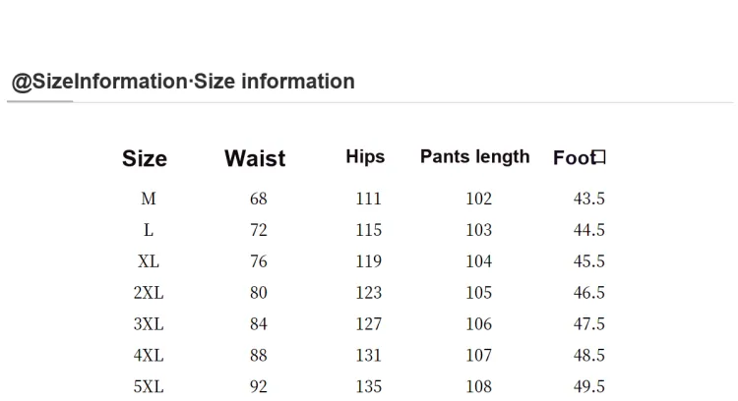The height and width of the screenshot is (401, 738).
Task: Select the Size column header
Action: 145,158
